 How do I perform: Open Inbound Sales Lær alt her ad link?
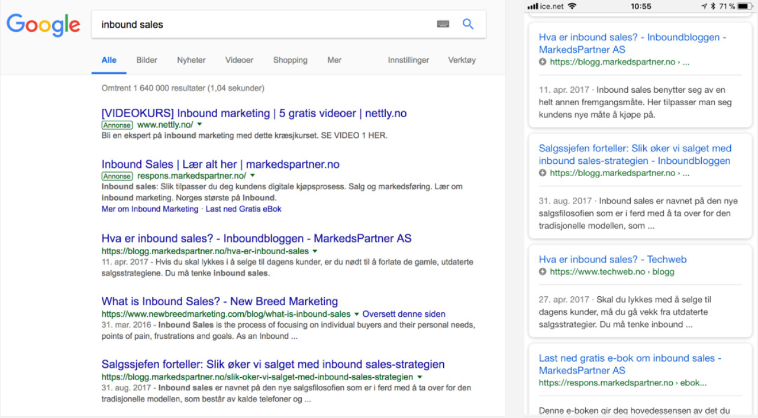[221, 164]
